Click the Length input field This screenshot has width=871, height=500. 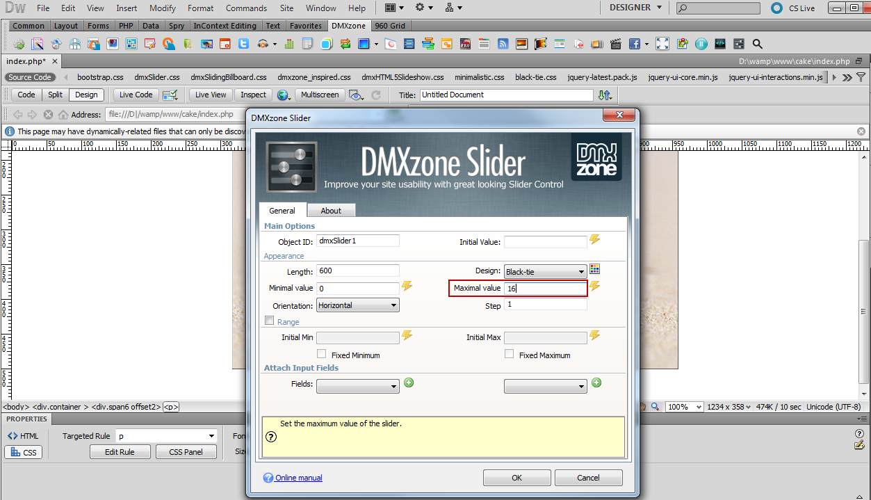pos(358,271)
